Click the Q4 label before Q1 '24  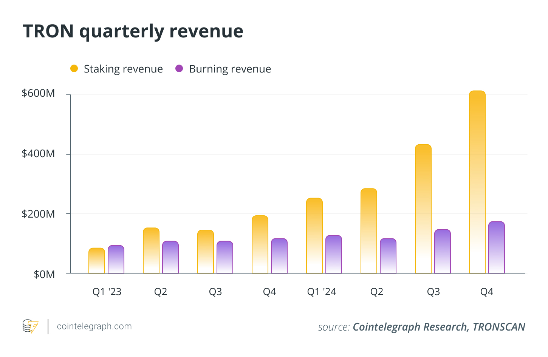click(x=269, y=292)
